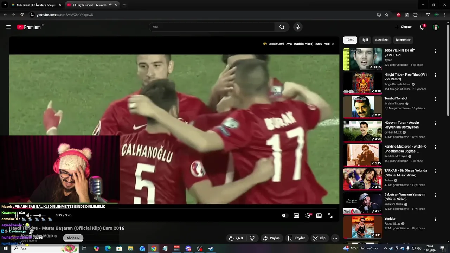Open a new browser tab
450x253 pixels.
[x=124, y=5]
